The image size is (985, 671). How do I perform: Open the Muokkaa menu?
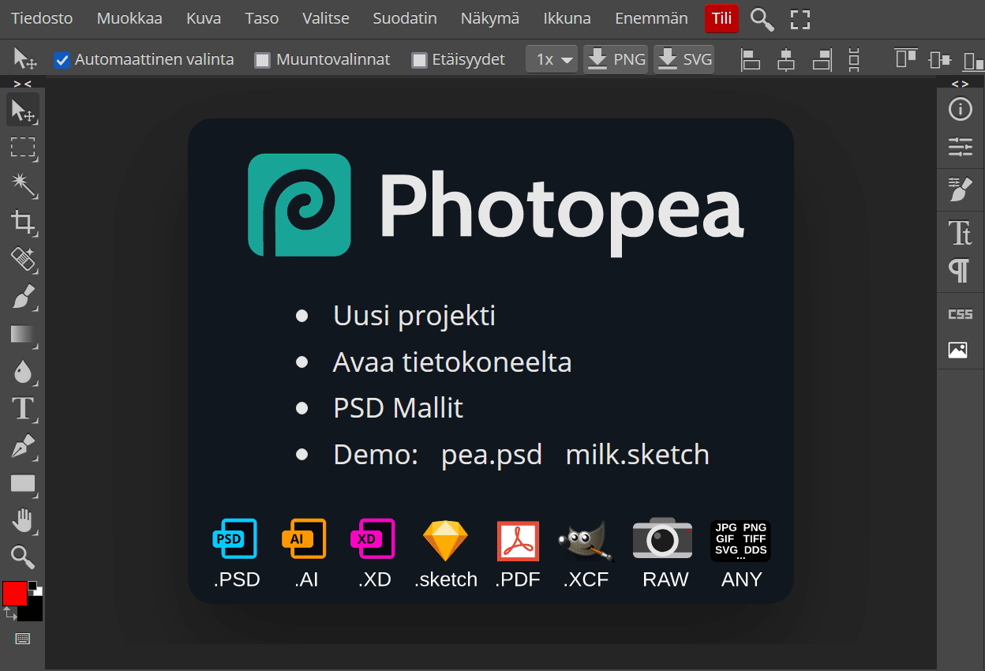(x=129, y=18)
